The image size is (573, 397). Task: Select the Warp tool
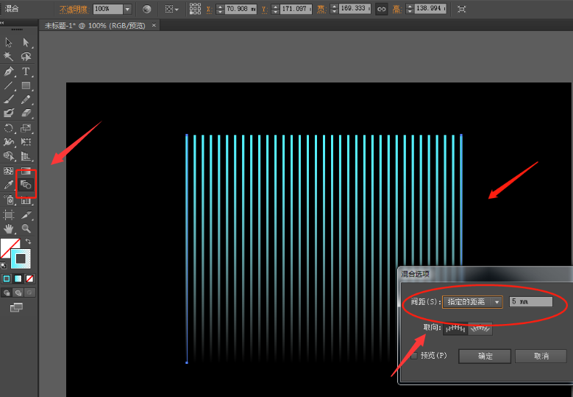point(9,142)
